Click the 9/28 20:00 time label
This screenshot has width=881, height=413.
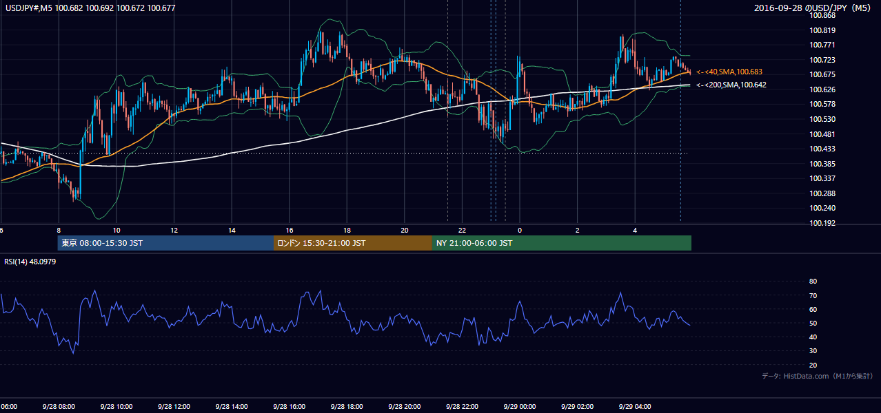[405, 407]
